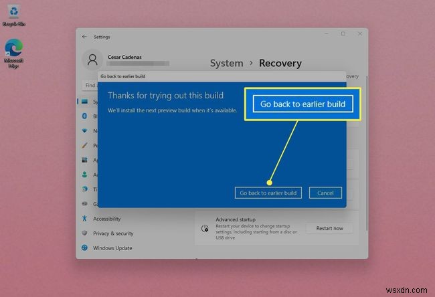This screenshot has width=435, height=297.
Task: Click the Find a setting search box
Action: [x=90, y=86]
